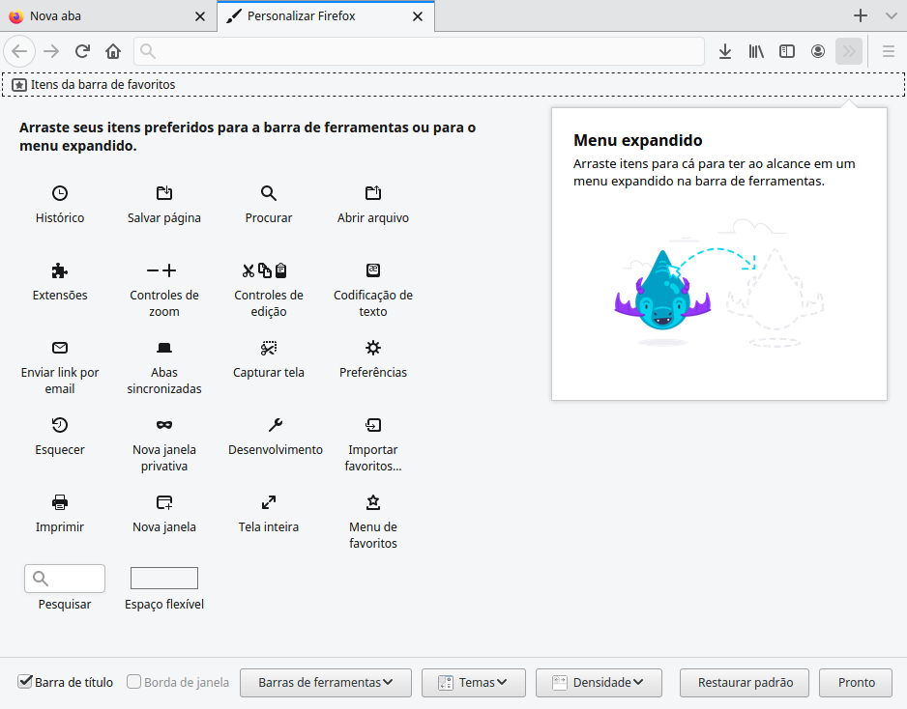Viewport: 907px width, 709px height.
Task: Open the Barras de ferramentas dropdown
Action: coord(326,682)
